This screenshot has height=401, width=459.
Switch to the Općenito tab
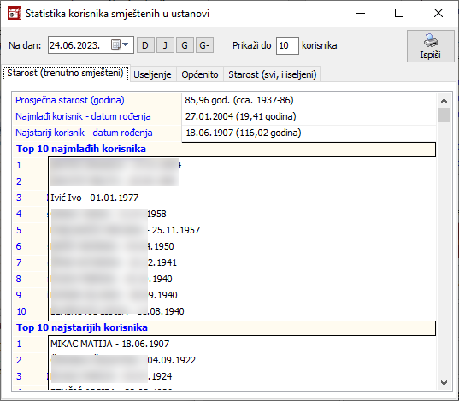point(200,74)
